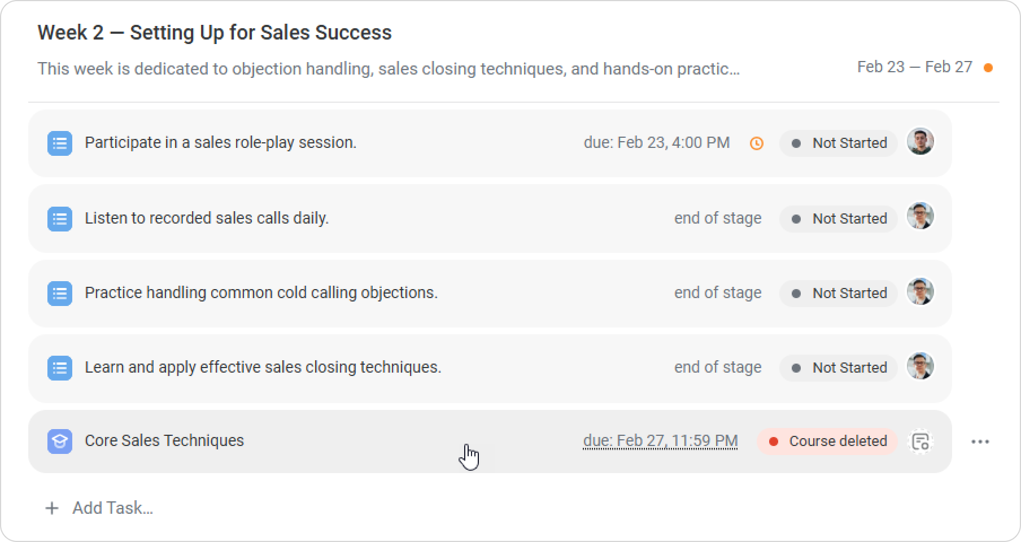Click the plus icon to add a task
Viewport: 1021px width, 542px height.
coord(52,508)
